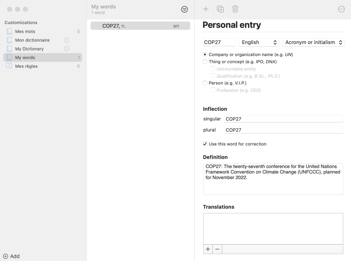Image resolution: width=351 pixels, height=261 pixels.
Task: Click the plural inflection field
Action: pyautogui.click(x=284, y=130)
